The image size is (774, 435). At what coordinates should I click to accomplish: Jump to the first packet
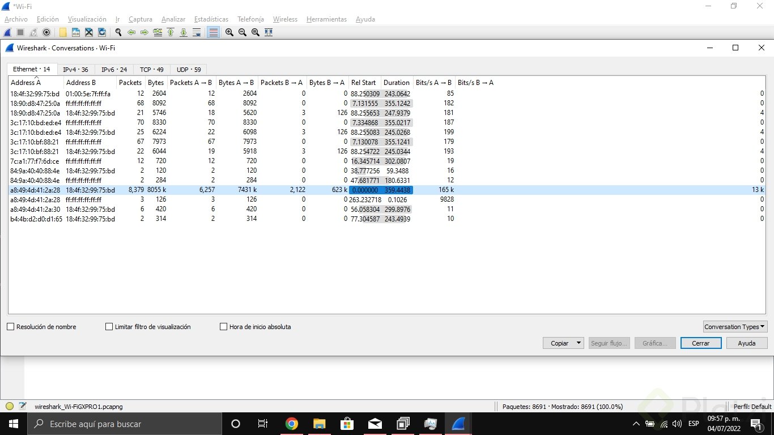pyautogui.click(x=171, y=32)
